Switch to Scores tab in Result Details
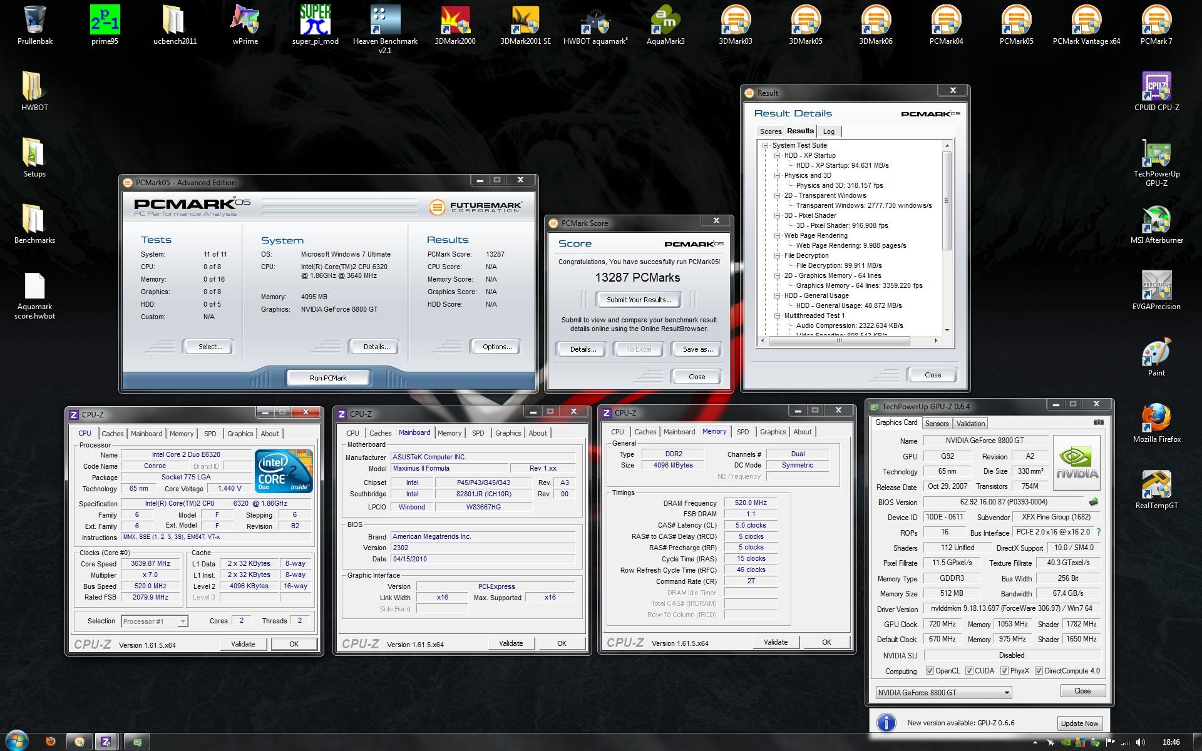1202x751 pixels. [771, 131]
